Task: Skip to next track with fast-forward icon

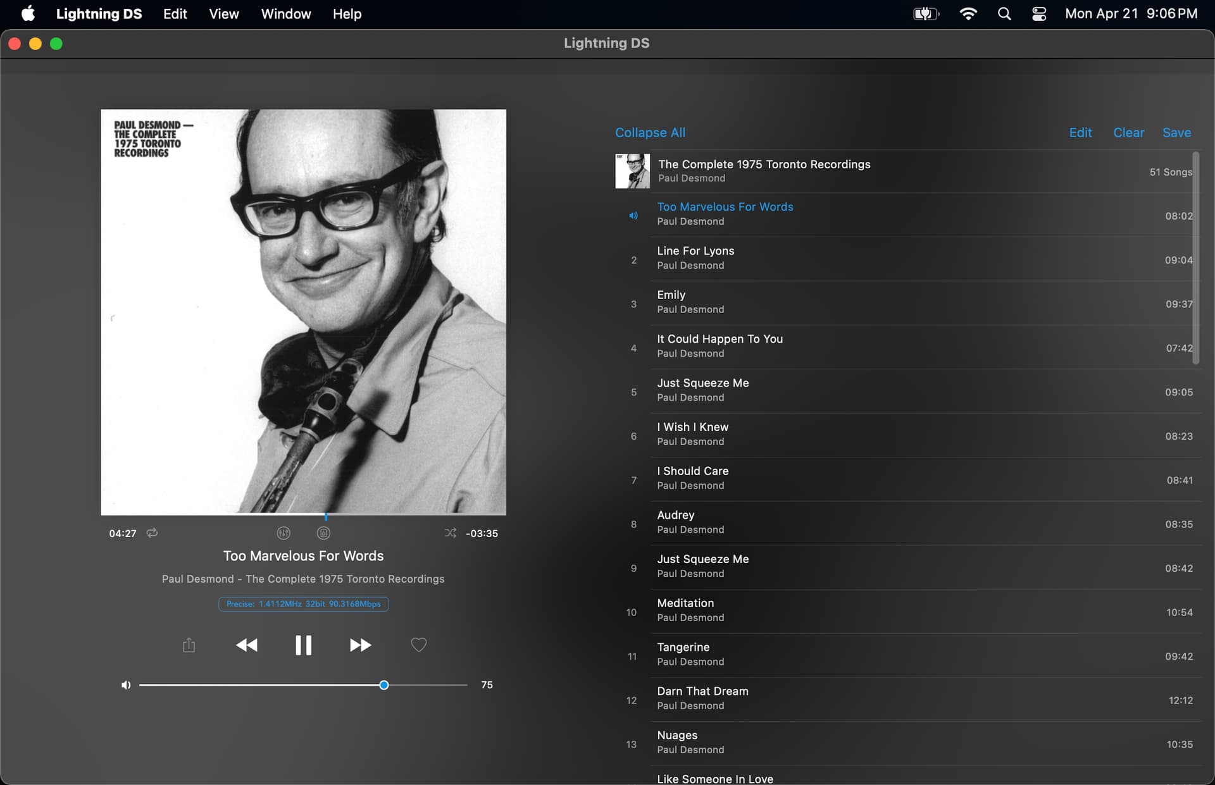Action: pos(360,645)
